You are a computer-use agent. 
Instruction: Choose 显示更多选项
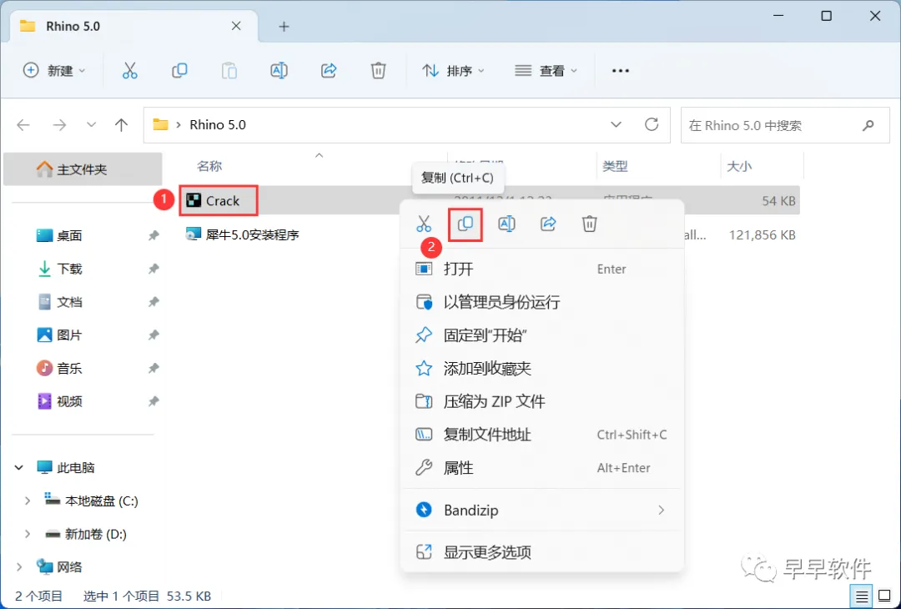click(x=541, y=553)
